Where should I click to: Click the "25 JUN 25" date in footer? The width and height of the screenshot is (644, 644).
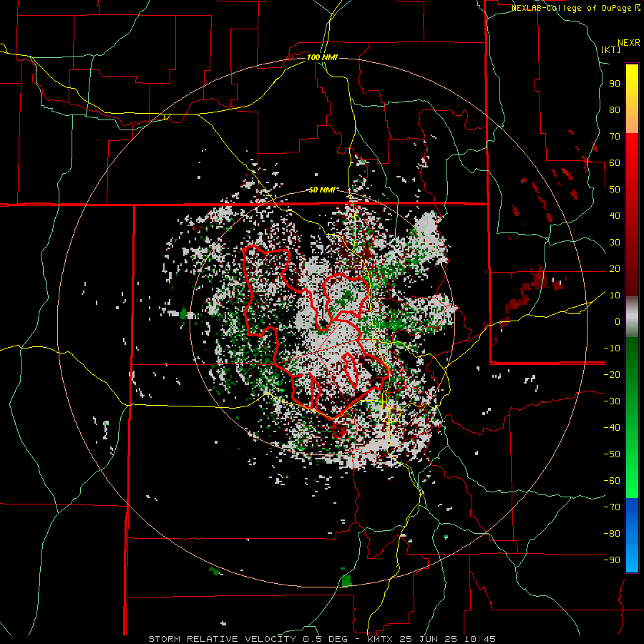tap(429, 639)
